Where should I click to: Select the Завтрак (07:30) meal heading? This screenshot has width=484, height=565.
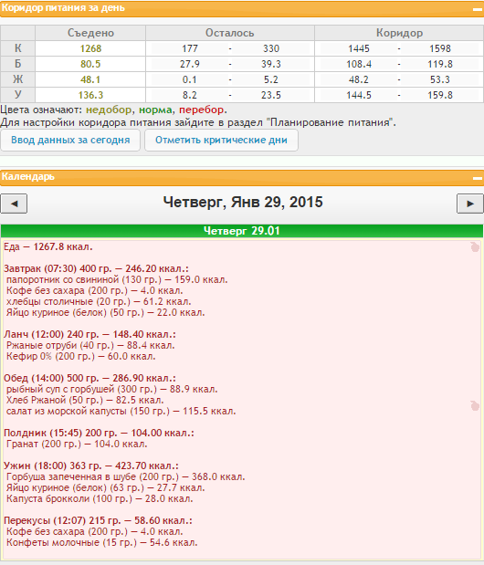click(96, 268)
